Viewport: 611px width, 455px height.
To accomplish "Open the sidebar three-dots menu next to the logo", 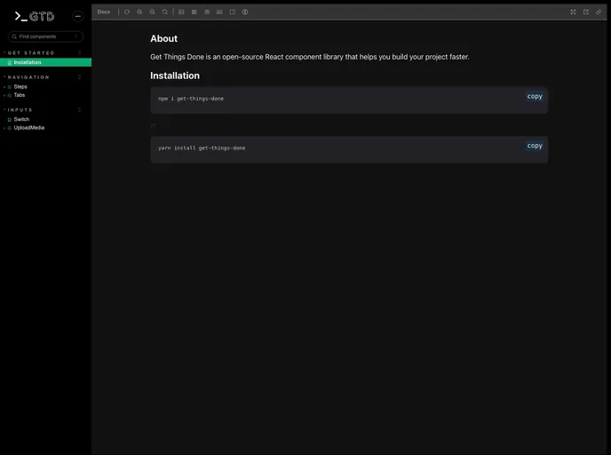I will pyautogui.click(x=77, y=16).
